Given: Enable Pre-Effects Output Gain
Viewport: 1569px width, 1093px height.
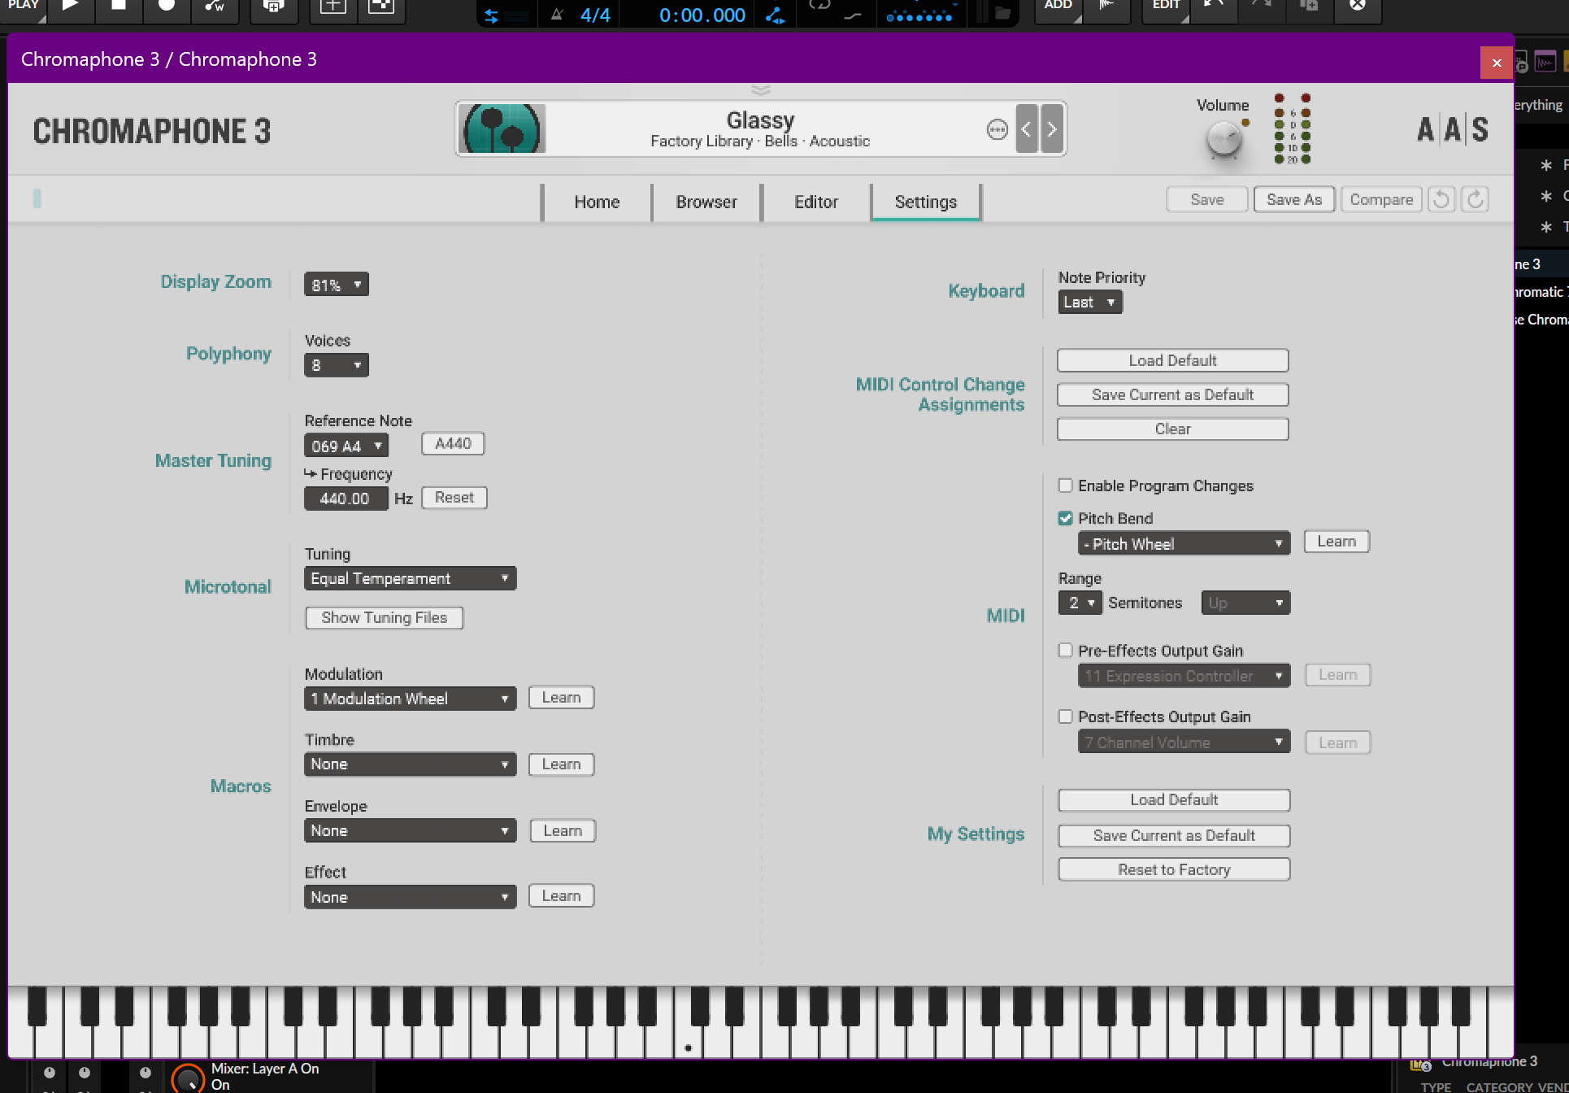Looking at the screenshot, I should click(1065, 650).
